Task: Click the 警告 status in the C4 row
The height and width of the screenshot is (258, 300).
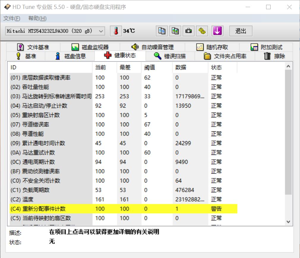Action: [x=216, y=209]
